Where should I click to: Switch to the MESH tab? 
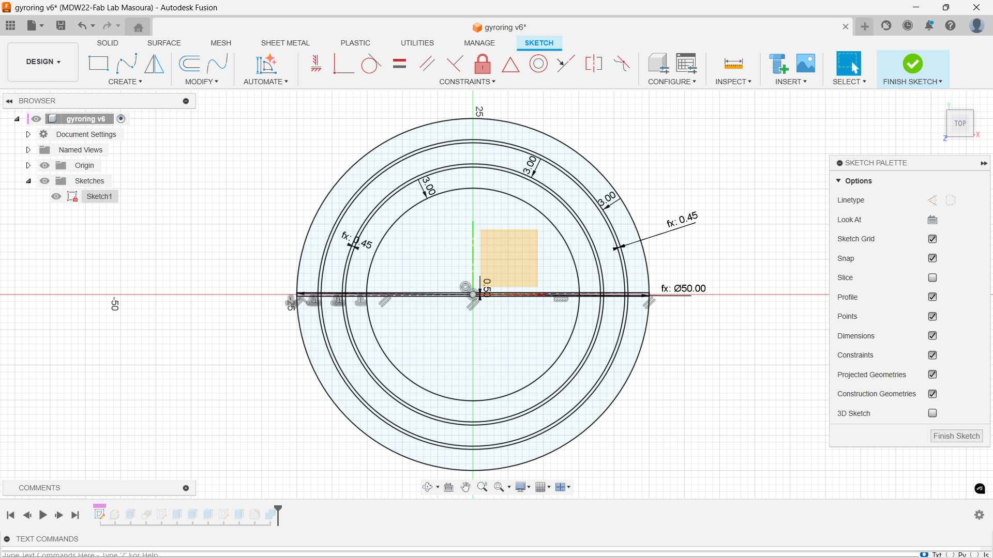tap(221, 43)
